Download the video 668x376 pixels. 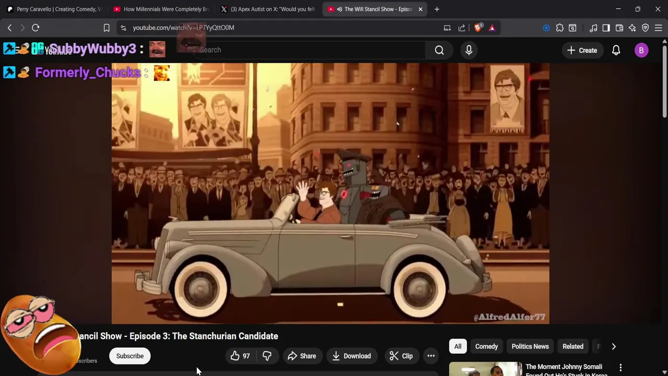(x=352, y=356)
